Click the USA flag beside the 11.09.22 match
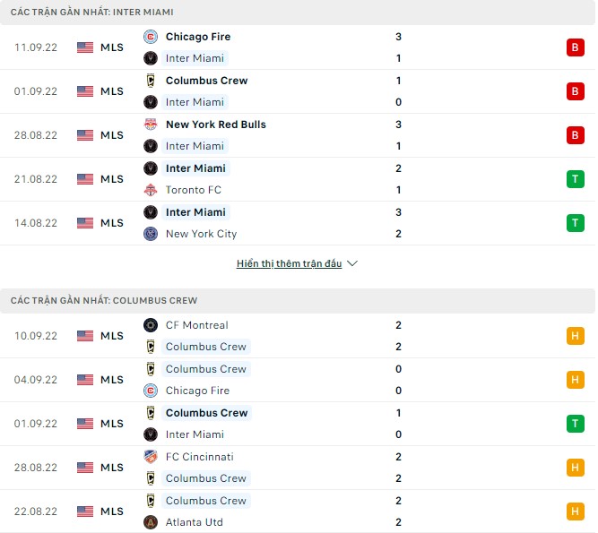 85,47
